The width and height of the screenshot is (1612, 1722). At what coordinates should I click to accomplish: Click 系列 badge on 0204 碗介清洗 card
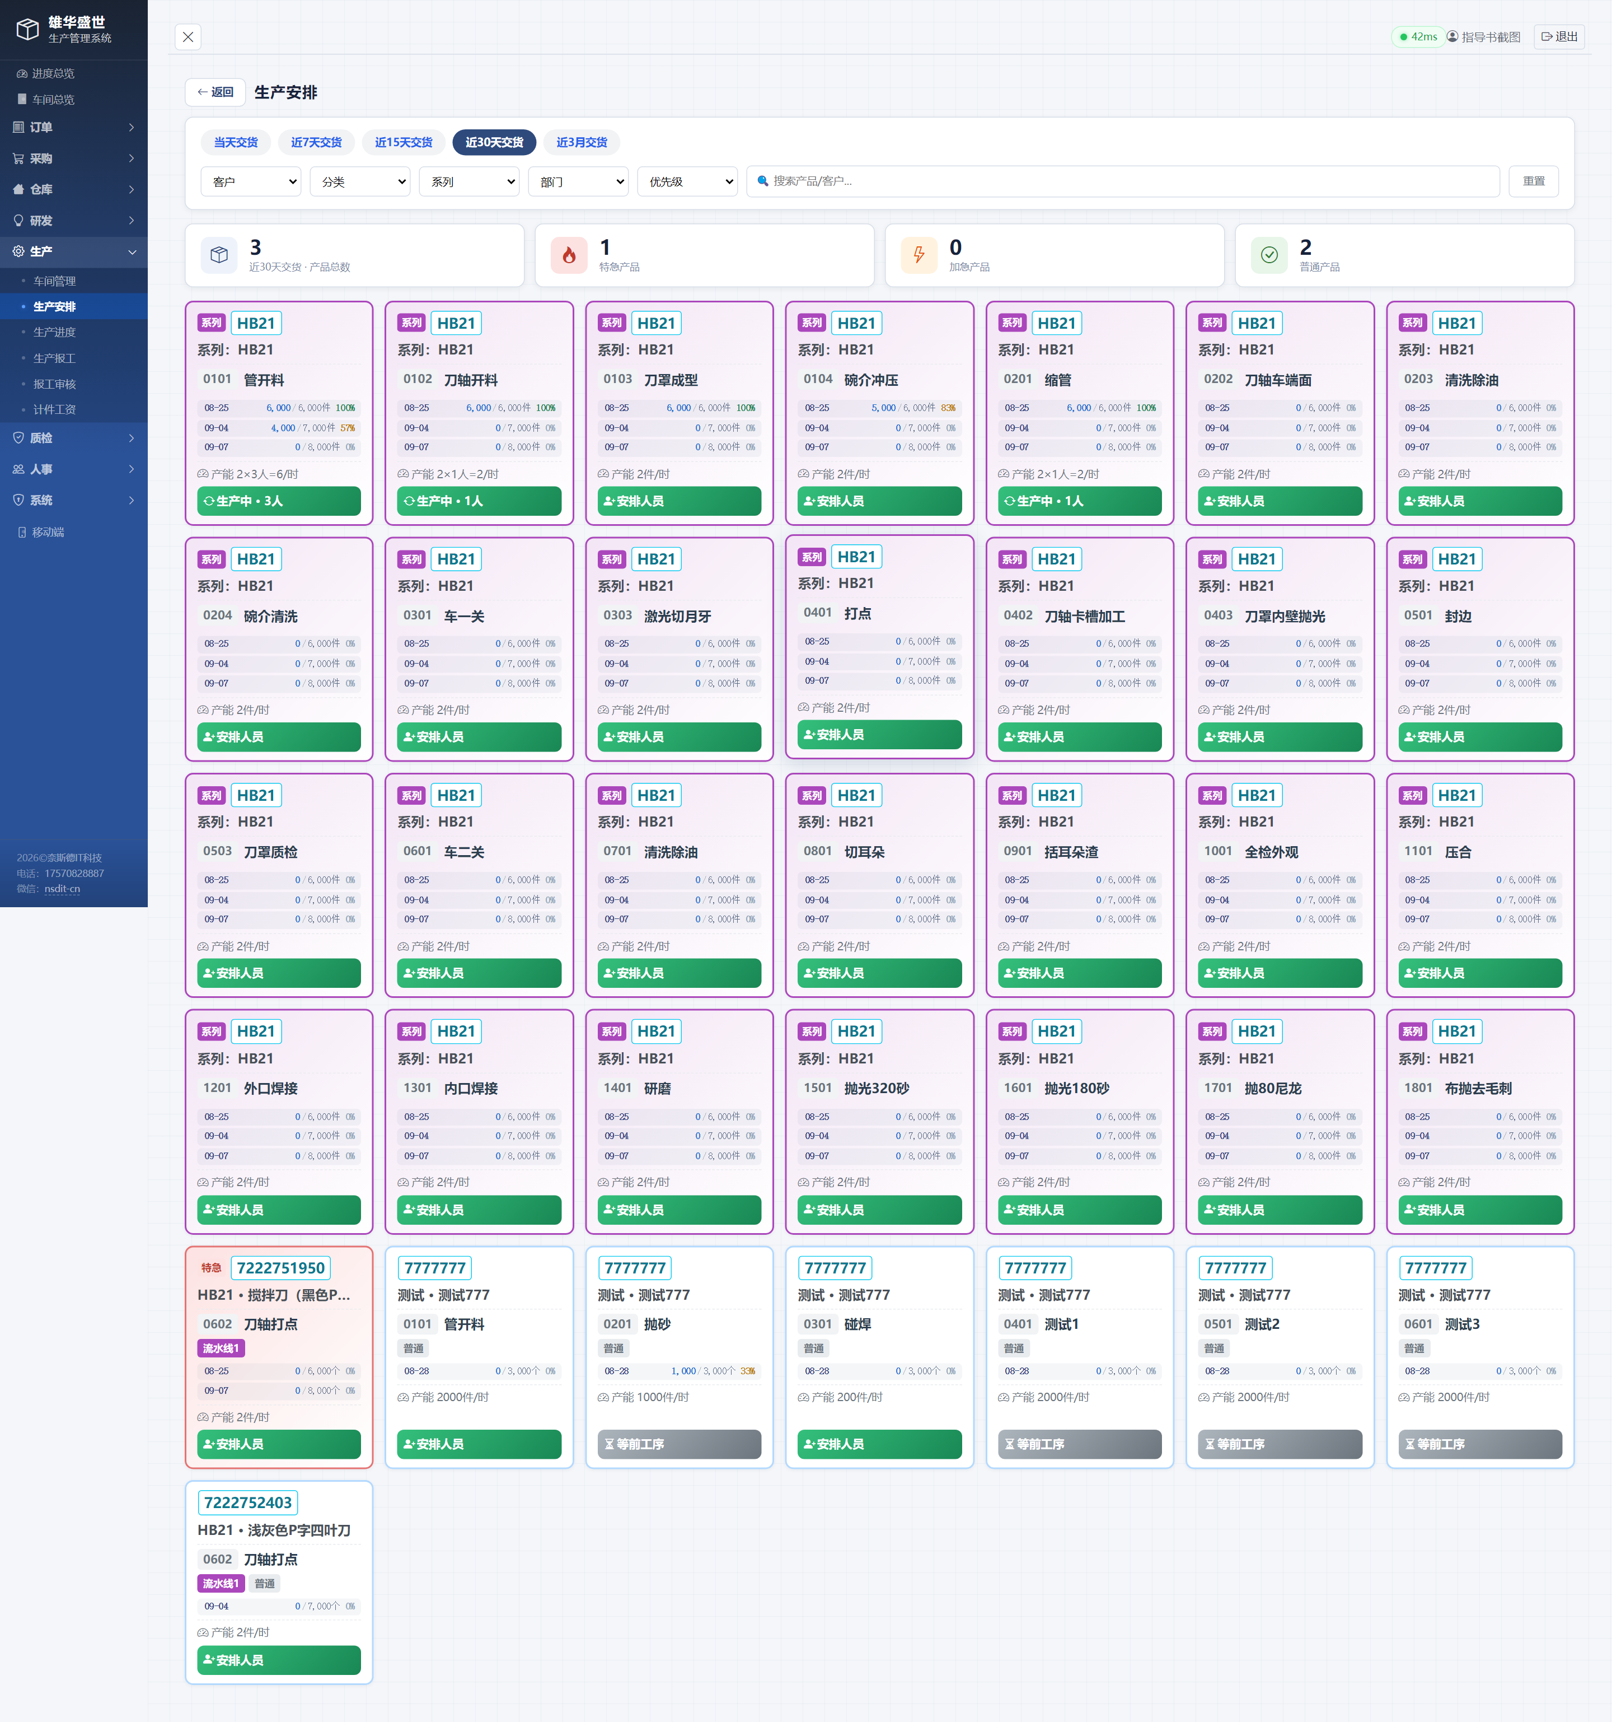[211, 561]
